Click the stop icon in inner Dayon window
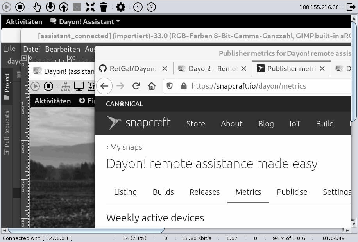 pyautogui.click(x=48, y=86)
